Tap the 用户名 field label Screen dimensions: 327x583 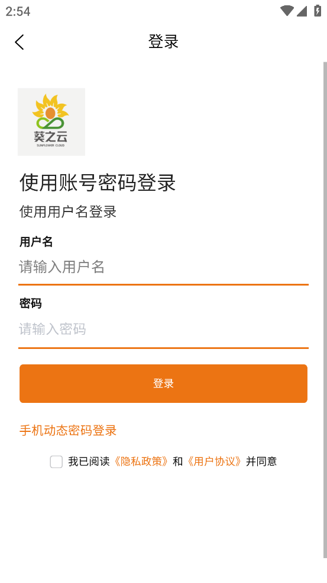coord(36,242)
